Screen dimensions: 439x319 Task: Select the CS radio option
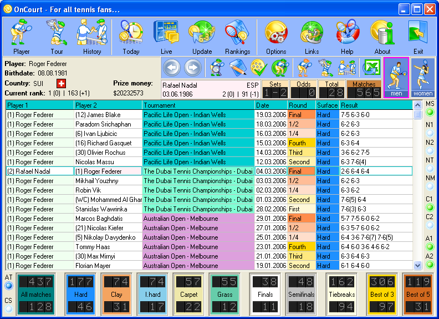pyautogui.click(x=9, y=309)
